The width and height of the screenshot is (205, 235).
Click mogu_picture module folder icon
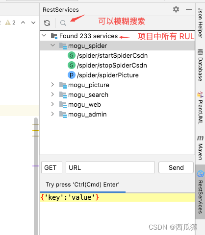coord(63,85)
